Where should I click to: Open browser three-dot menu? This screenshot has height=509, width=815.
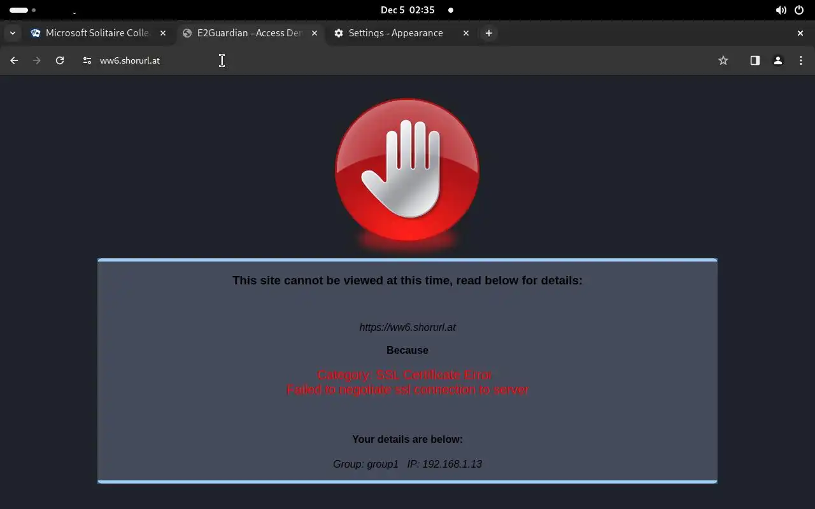800,60
